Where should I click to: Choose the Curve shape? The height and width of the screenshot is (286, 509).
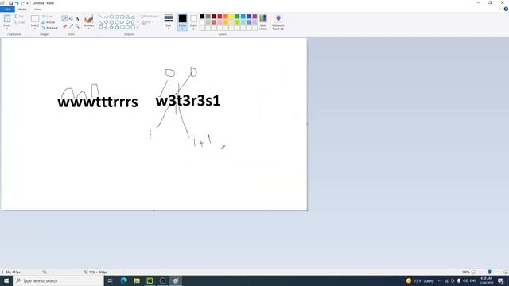point(106,17)
